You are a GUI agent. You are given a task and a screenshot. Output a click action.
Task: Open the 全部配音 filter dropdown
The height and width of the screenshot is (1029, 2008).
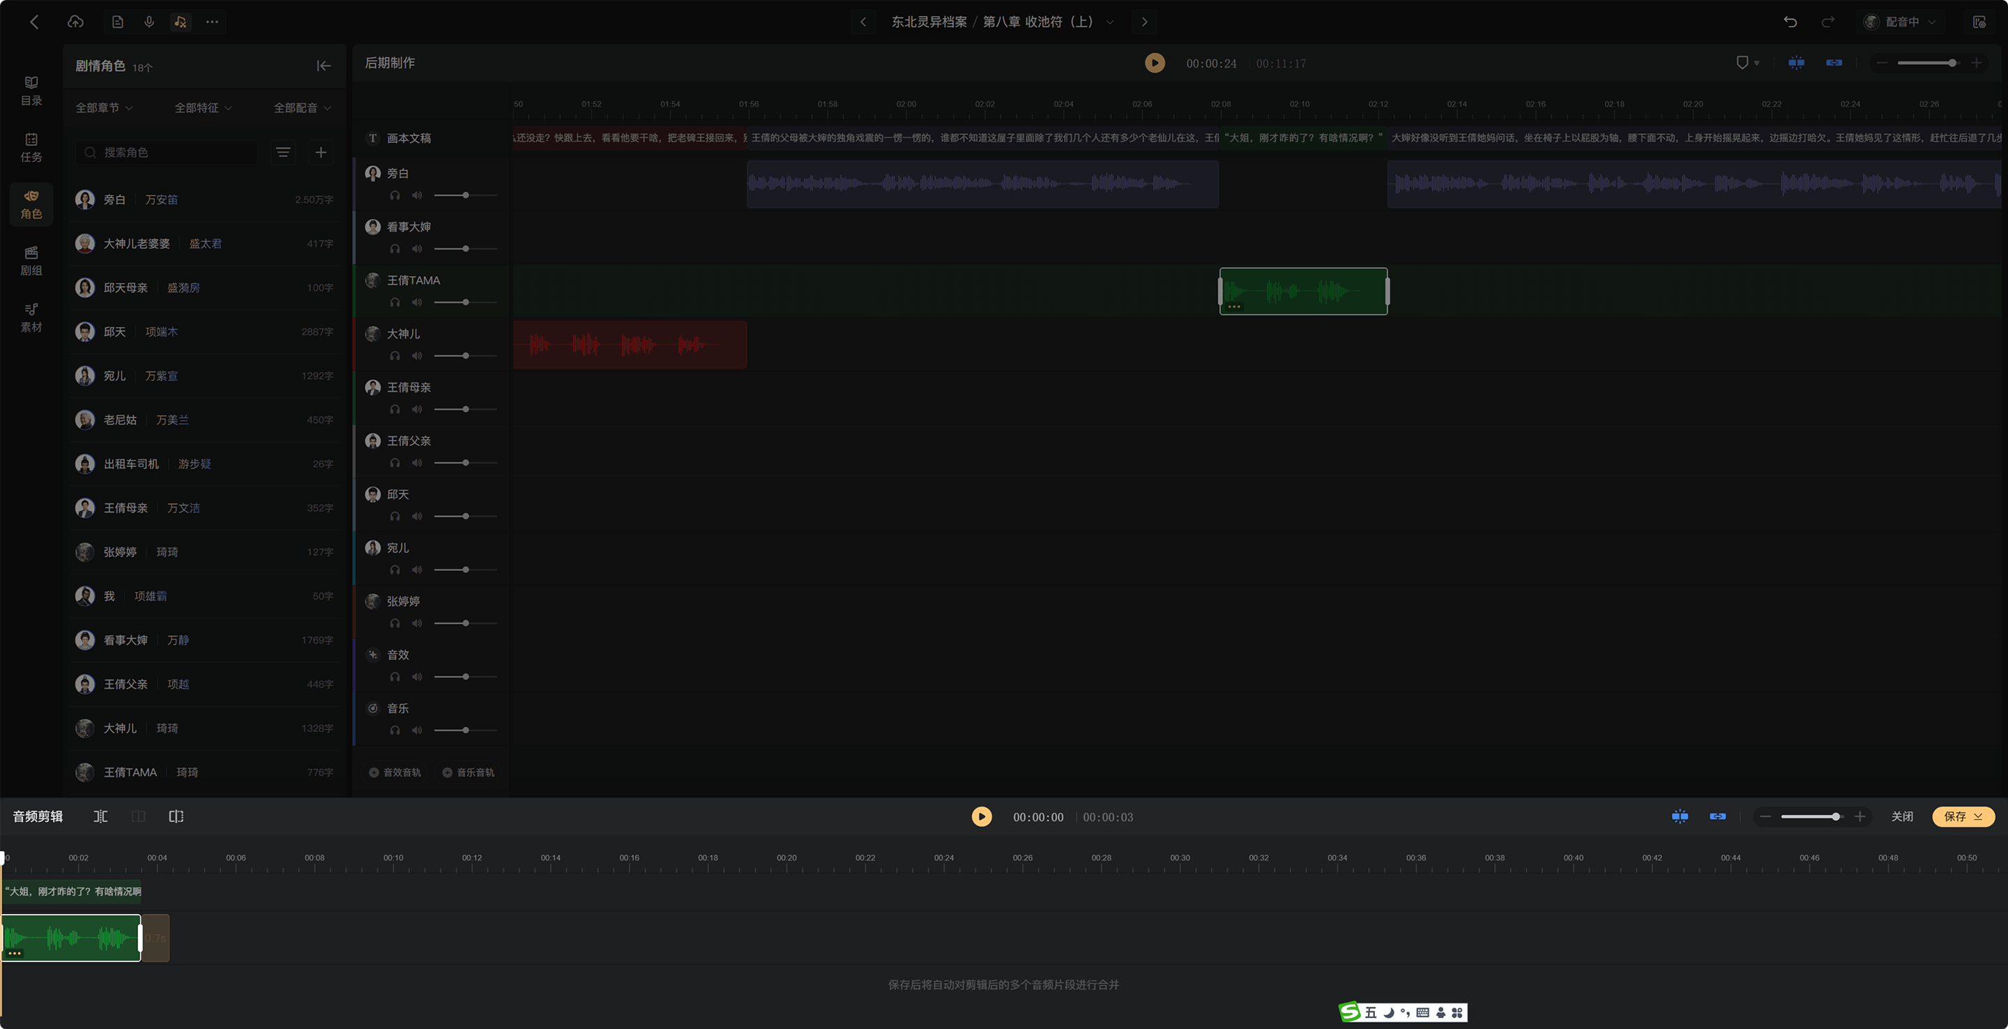pyautogui.click(x=303, y=108)
